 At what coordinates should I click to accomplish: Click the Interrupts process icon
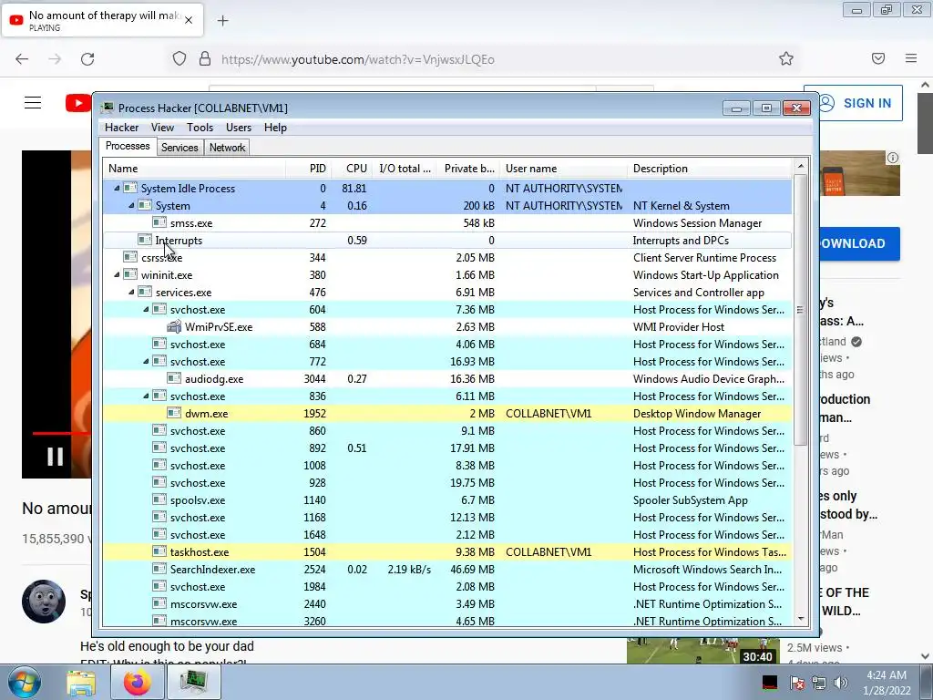[145, 240]
